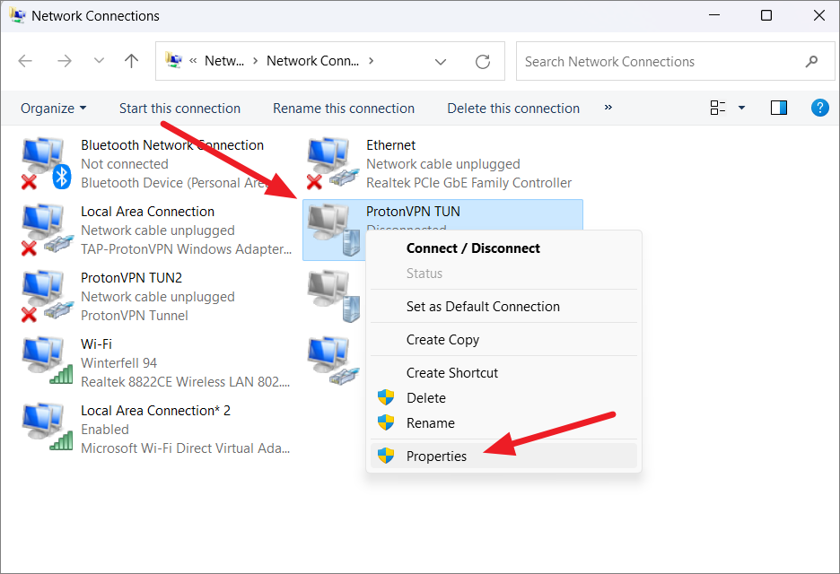Click the Wi-Fi adapter icon
The height and width of the screenshot is (574, 840).
[47, 360]
